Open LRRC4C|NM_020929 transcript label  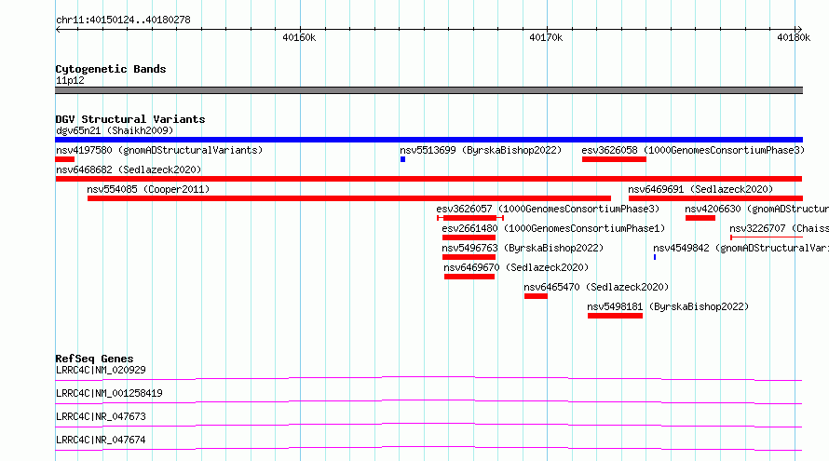(101, 370)
